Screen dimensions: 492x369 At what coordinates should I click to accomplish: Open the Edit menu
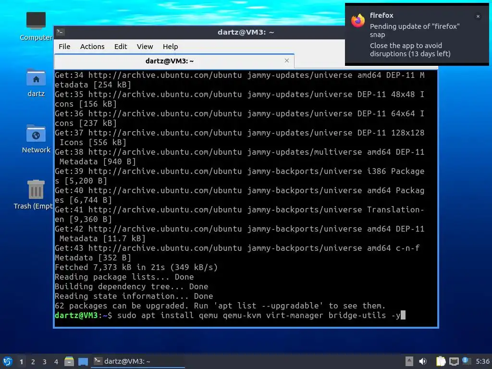(121, 47)
